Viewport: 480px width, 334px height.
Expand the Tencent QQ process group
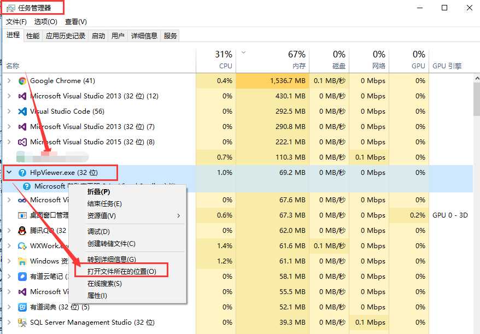(x=9, y=231)
